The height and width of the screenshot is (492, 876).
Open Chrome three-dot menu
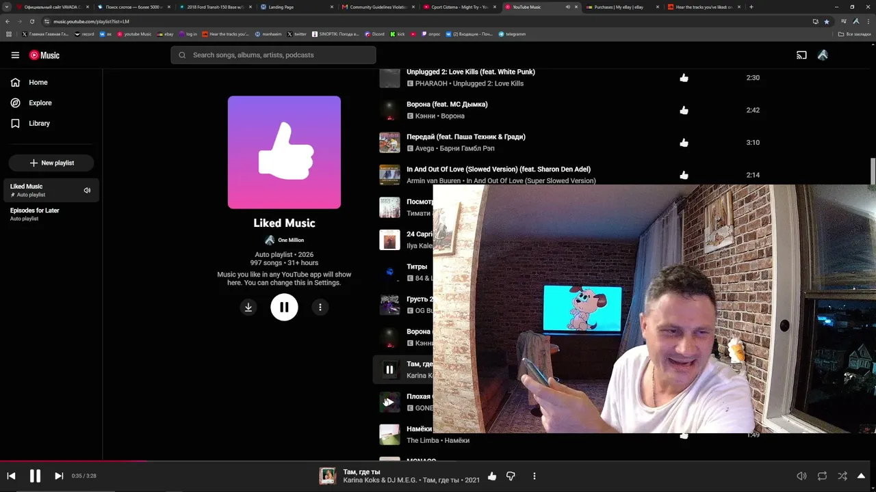coord(868,21)
